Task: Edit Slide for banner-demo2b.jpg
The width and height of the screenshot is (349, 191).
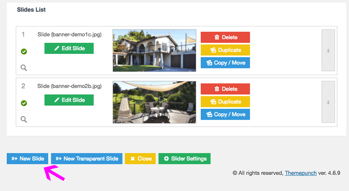Action: click(x=69, y=100)
